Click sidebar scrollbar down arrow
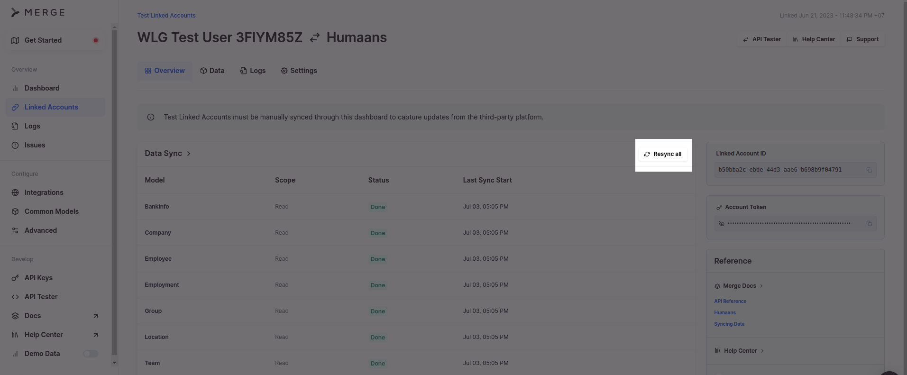Screen dimensions: 907x375 coord(114,363)
